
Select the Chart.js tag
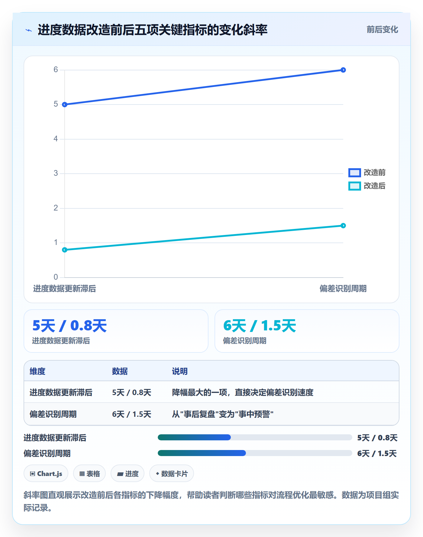pyautogui.click(x=46, y=474)
